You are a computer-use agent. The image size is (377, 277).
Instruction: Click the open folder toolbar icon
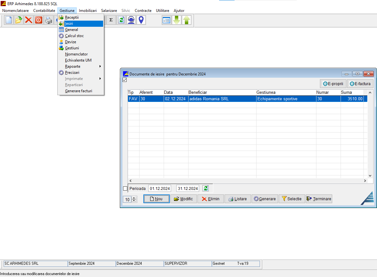(19, 20)
